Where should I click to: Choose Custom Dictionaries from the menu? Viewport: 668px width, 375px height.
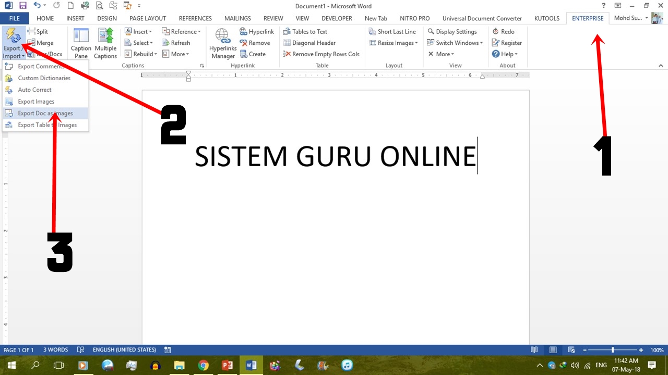click(45, 78)
